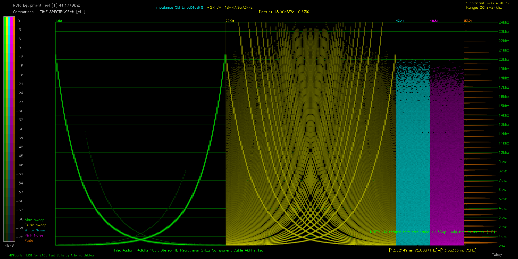Click the Imbalance CM L readout
518x259 pixels.
pos(179,7)
